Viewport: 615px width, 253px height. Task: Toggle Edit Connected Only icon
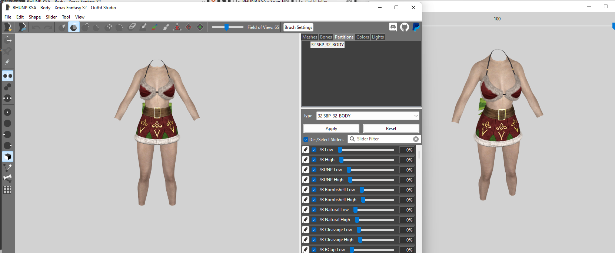8,87
